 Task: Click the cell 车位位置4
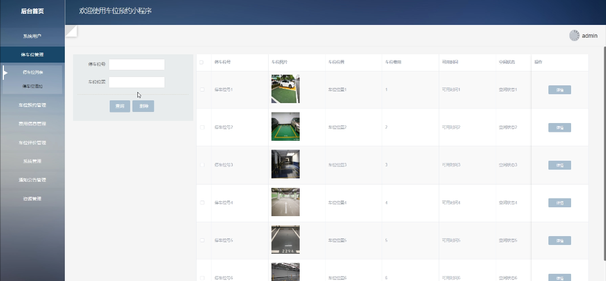point(337,202)
